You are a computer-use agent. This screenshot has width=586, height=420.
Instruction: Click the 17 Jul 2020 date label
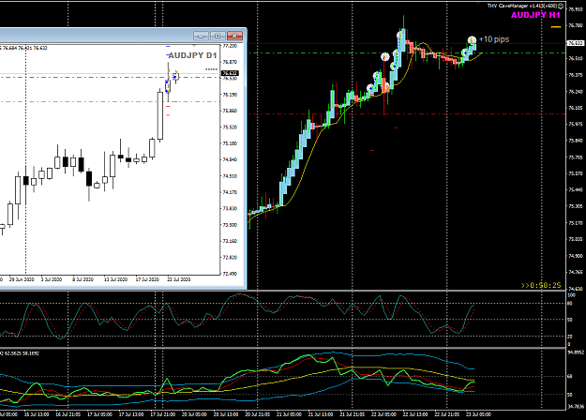tap(147, 279)
